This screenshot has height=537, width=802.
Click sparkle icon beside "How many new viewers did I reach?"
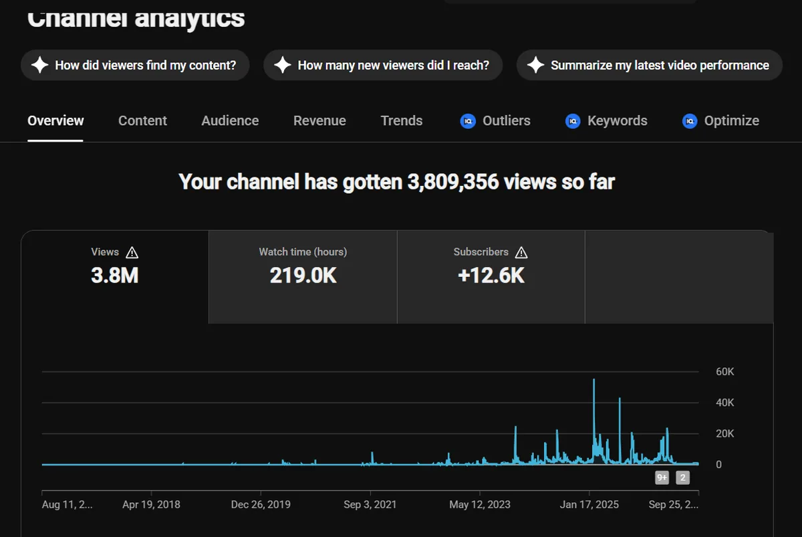pyautogui.click(x=283, y=65)
